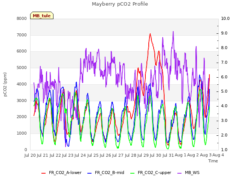Screen dimensions: 241x180
Task: Click the purple MB_WS legend swatch
Action: pyautogui.click(x=179, y=173)
